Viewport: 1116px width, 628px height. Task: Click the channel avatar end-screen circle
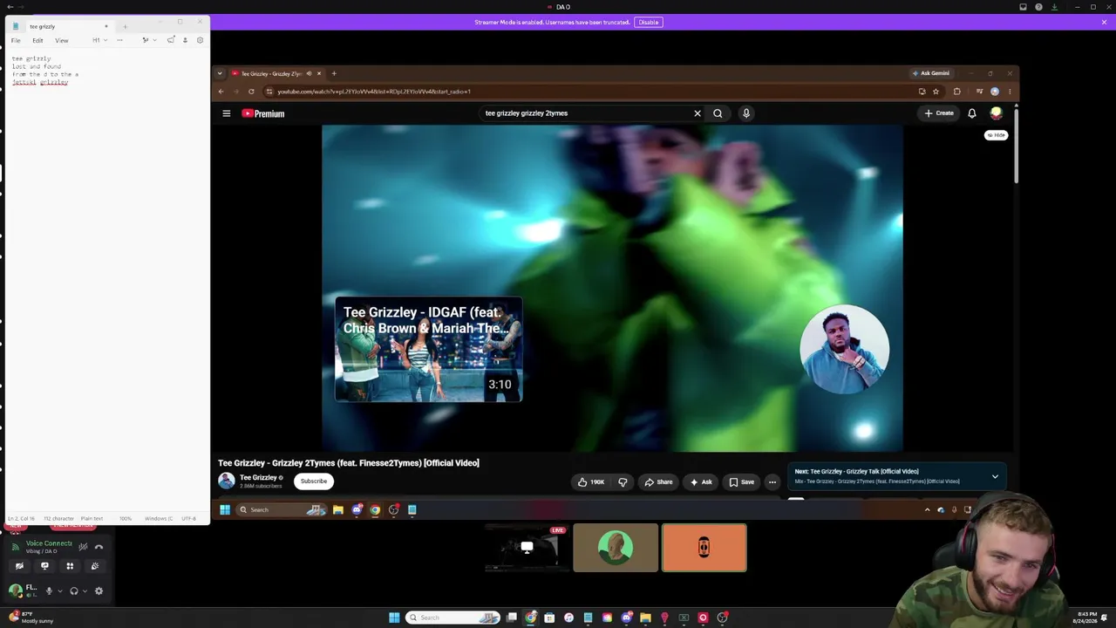click(845, 349)
